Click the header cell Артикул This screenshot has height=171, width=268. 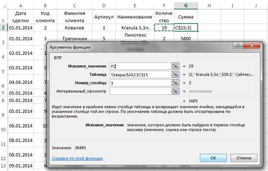point(104,17)
